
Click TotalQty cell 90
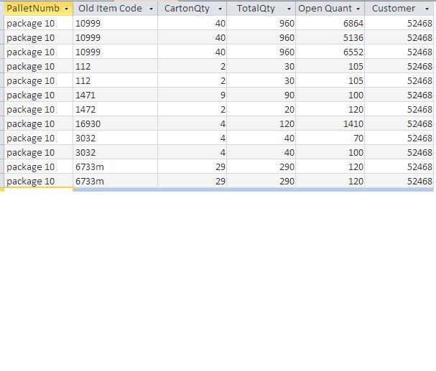[x=261, y=95]
